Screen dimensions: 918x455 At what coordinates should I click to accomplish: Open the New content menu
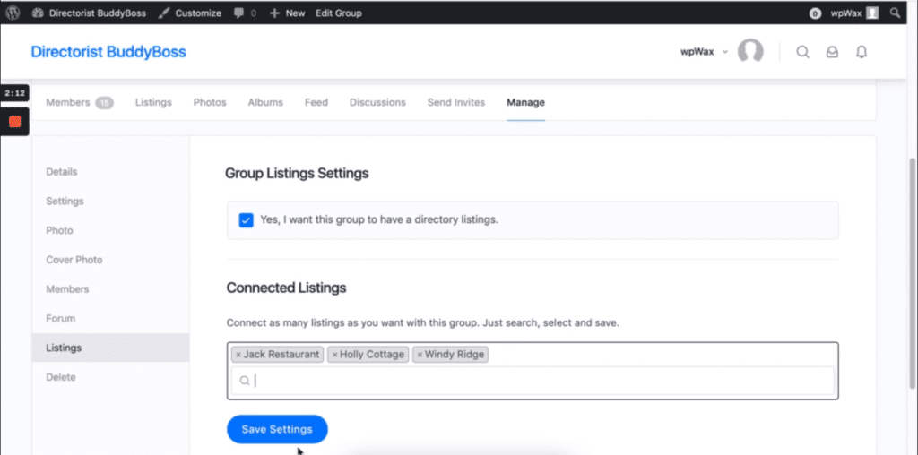(287, 13)
